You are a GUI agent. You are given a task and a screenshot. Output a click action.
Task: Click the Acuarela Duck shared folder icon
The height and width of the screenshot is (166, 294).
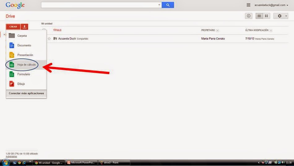click(x=55, y=39)
